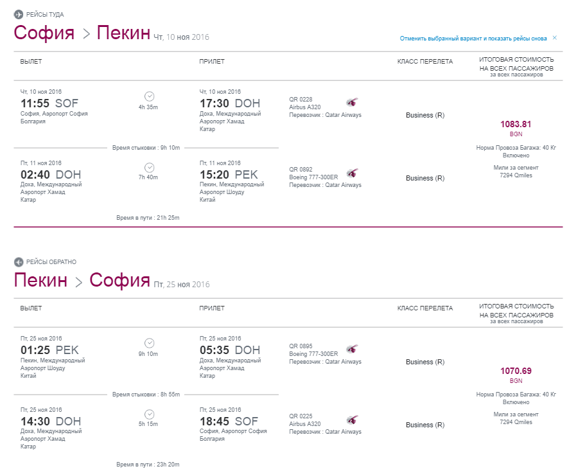Viewport: 576px width, 471px height.
Task: Click Qatar Airways logo next to QR 0228
Action: [x=352, y=102]
